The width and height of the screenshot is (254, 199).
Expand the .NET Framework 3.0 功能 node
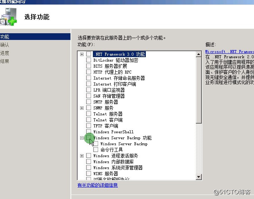pyautogui.click(x=82, y=54)
